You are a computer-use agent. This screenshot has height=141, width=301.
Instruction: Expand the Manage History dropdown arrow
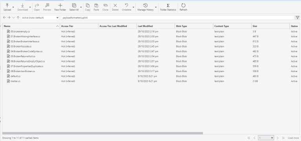click(156, 7)
